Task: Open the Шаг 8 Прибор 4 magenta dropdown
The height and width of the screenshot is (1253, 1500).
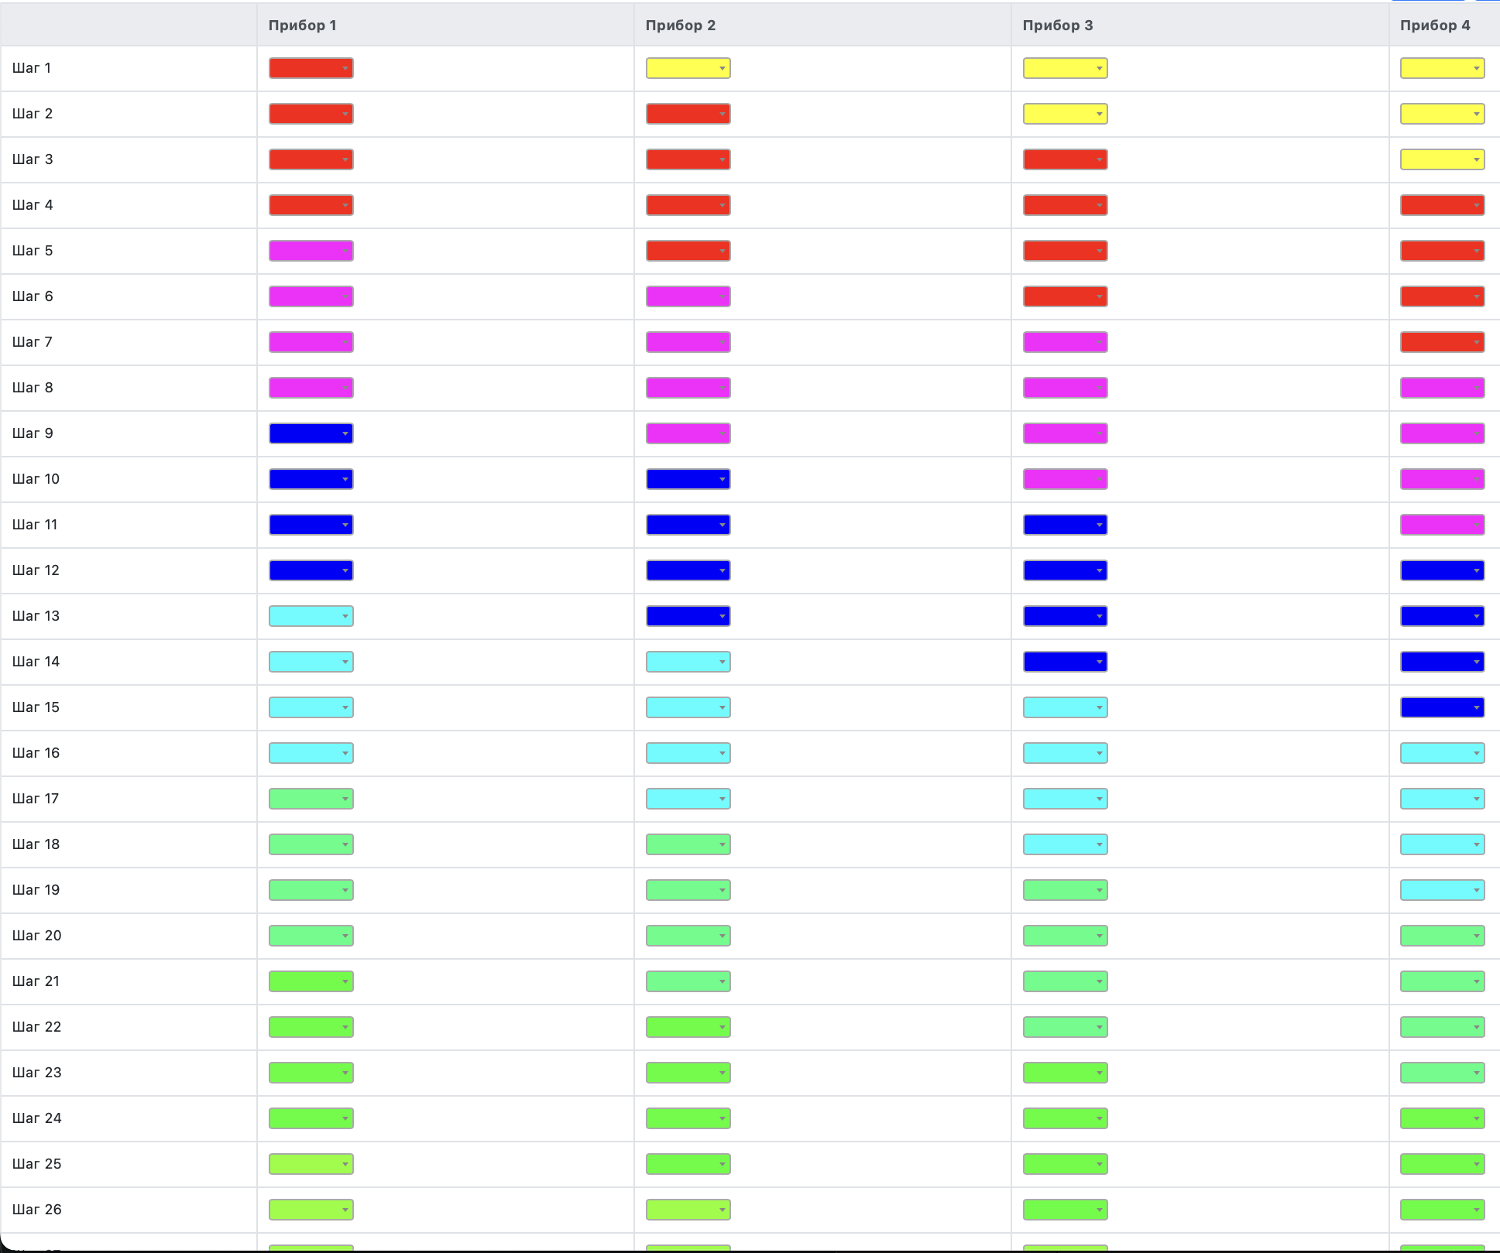Action: point(1443,388)
